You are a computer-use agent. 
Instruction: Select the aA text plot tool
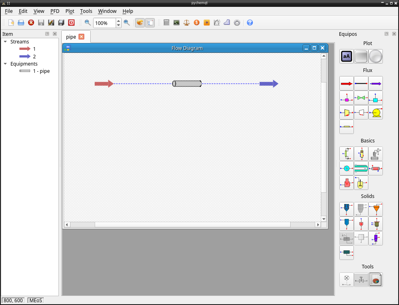coord(346,56)
